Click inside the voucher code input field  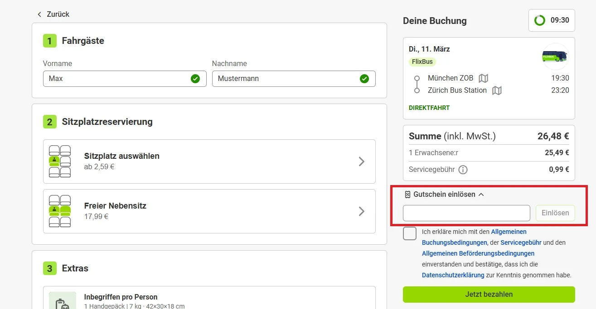tap(466, 213)
